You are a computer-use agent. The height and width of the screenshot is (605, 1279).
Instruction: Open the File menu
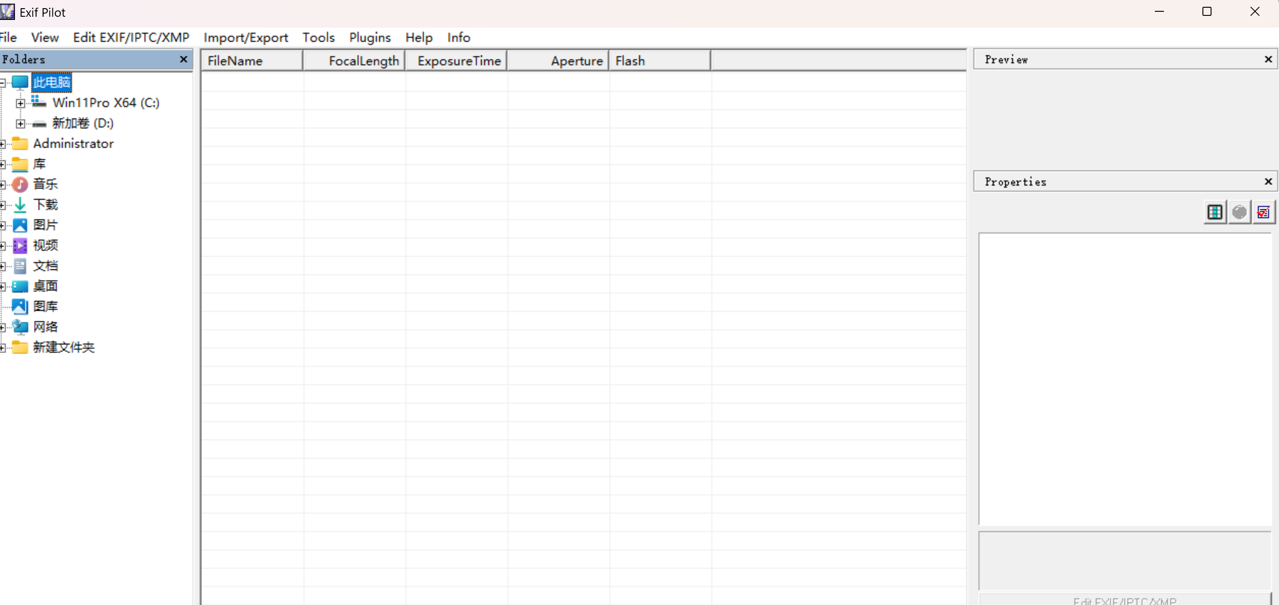(x=9, y=37)
